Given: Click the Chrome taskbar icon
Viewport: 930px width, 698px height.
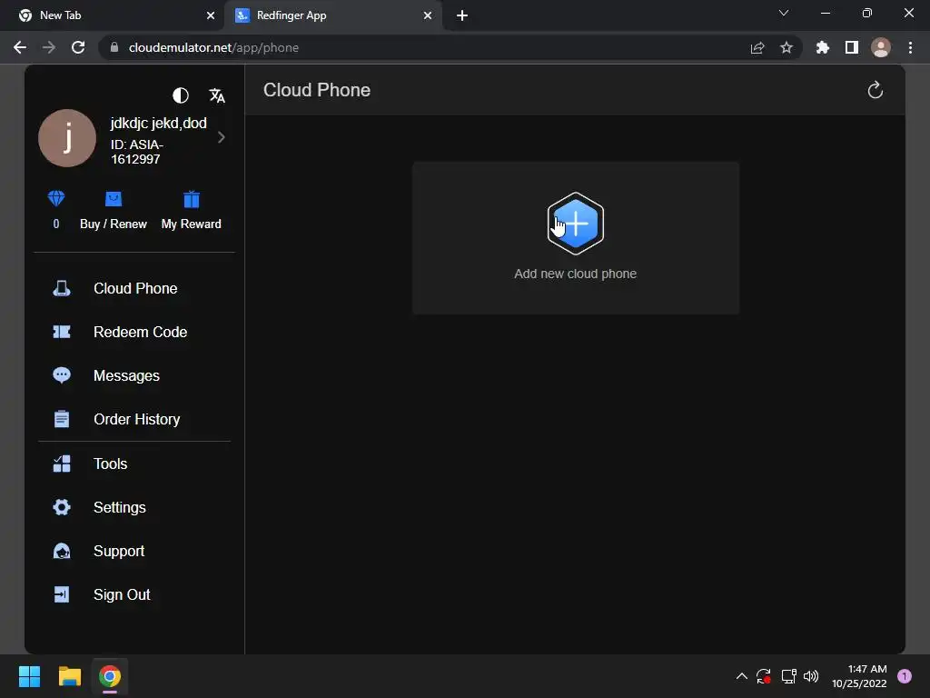Looking at the screenshot, I should pos(110,676).
